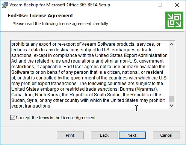Screen dimensions: 186x145
Task: Click the 'End-User License Agreement' heading
Action: (41, 16)
